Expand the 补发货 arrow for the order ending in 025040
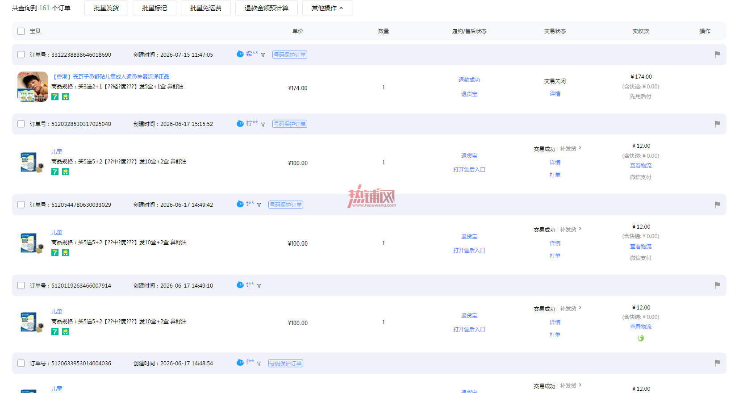Image resolution: width=743 pixels, height=393 pixels. pos(580,148)
